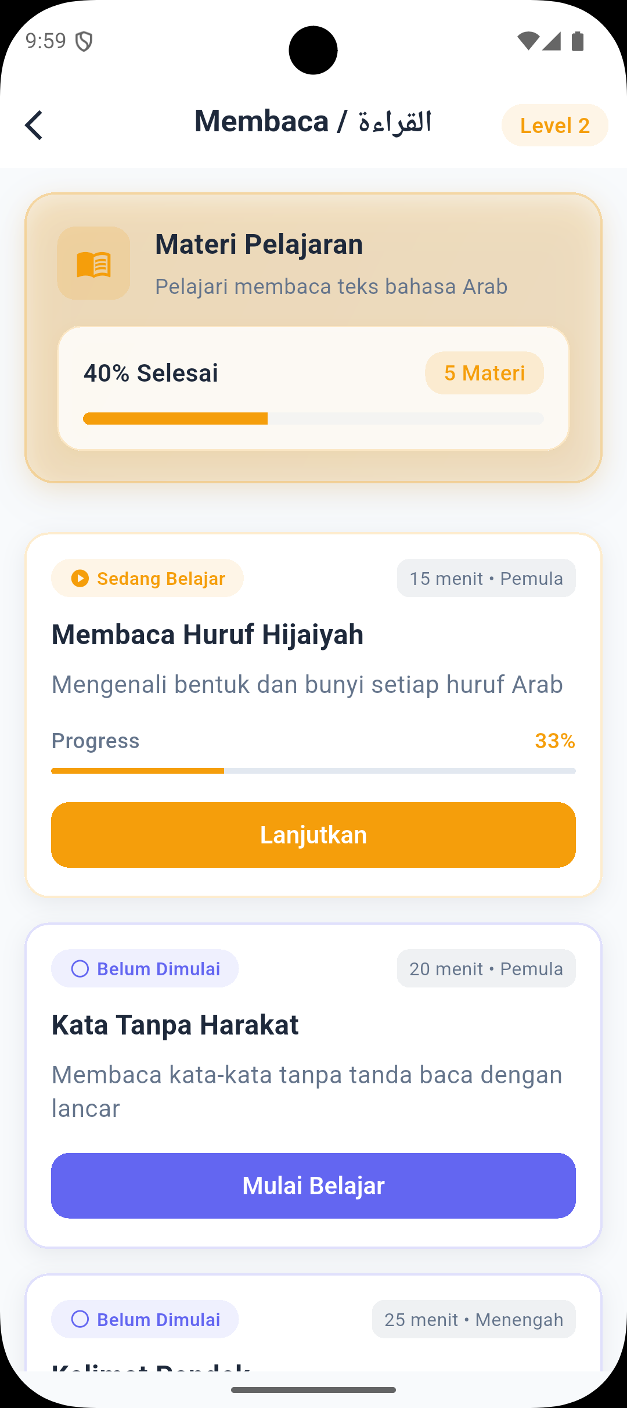This screenshot has width=627, height=1408.
Task: Tap the battery status icon
Action: pos(578,41)
